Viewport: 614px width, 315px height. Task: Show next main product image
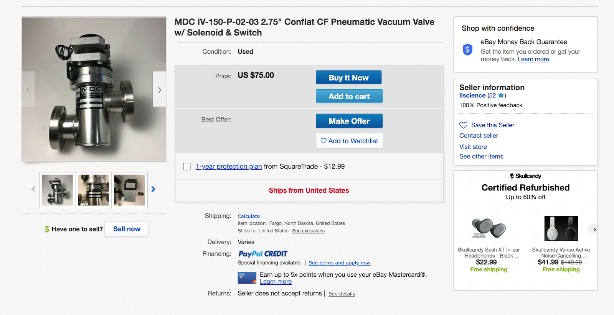[160, 90]
